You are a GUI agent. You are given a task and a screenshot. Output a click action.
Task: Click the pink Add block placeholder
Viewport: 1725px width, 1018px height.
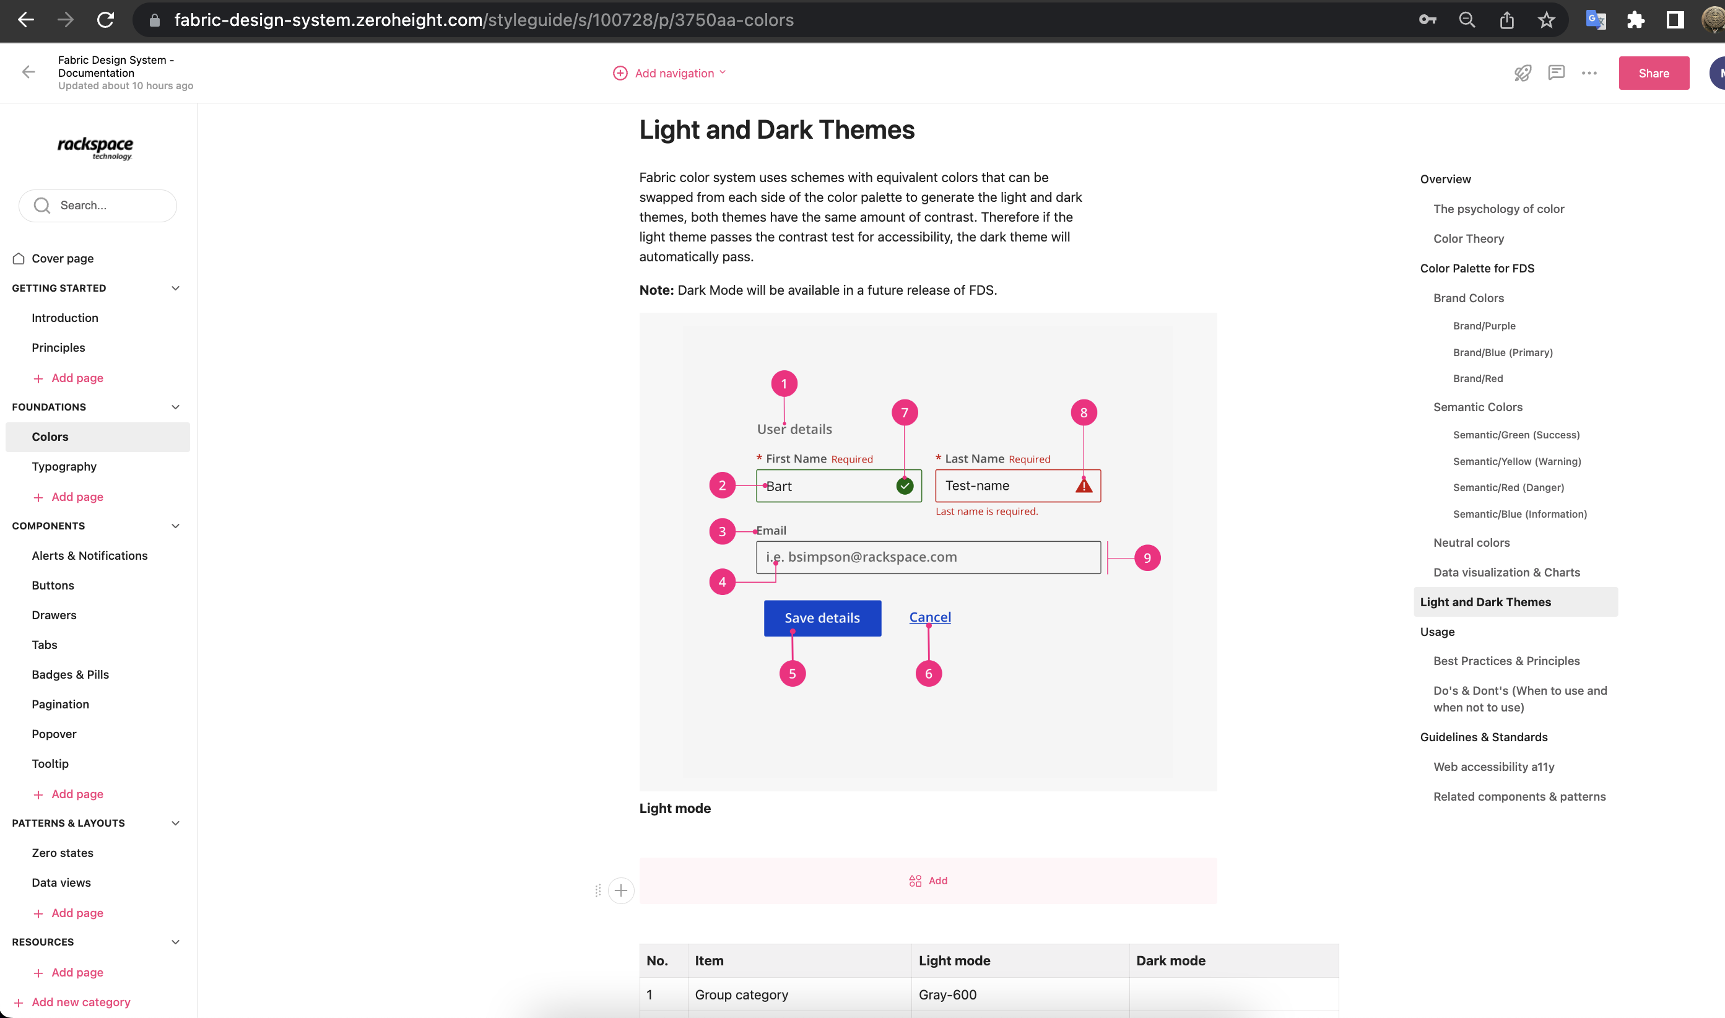coord(928,880)
